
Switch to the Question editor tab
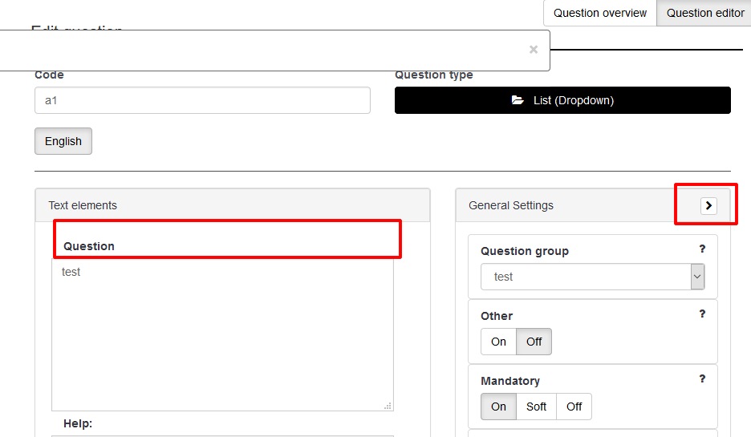point(704,13)
